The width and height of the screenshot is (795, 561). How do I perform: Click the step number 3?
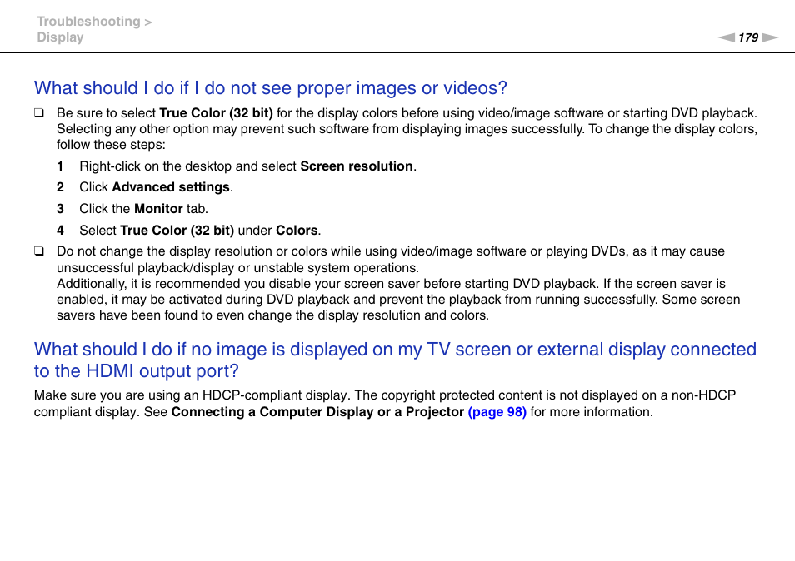(60, 209)
